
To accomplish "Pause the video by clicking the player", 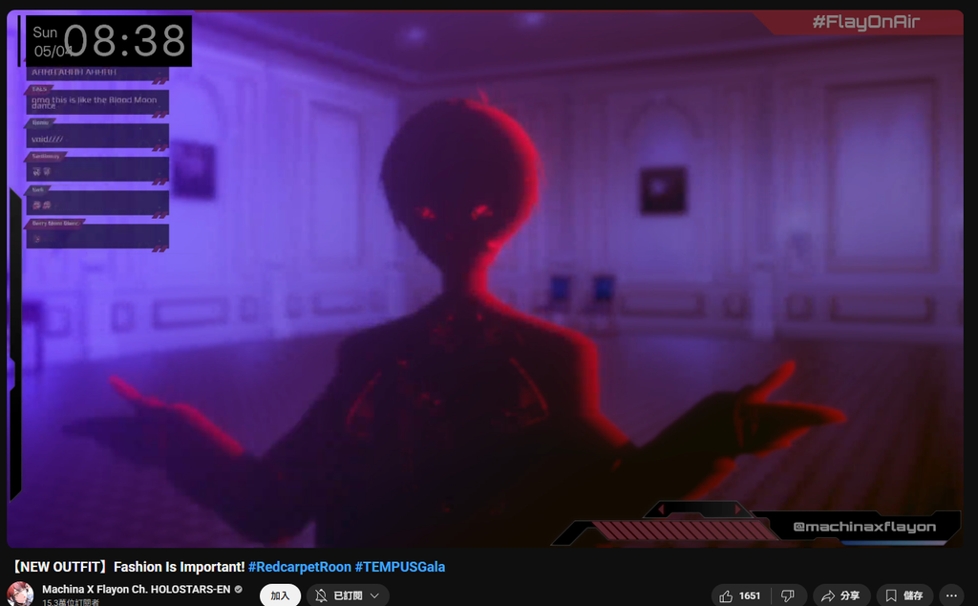I will pos(484,278).
